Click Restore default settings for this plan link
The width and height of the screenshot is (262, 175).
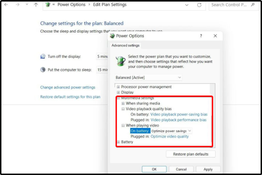(70, 97)
